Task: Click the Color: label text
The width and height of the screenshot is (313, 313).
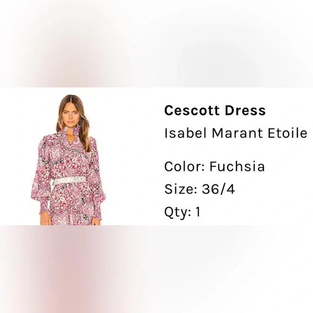Action: pos(185,166)
